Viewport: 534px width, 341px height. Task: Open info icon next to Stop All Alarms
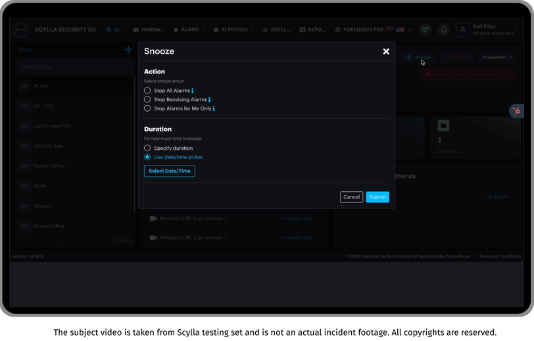[193, 91]
